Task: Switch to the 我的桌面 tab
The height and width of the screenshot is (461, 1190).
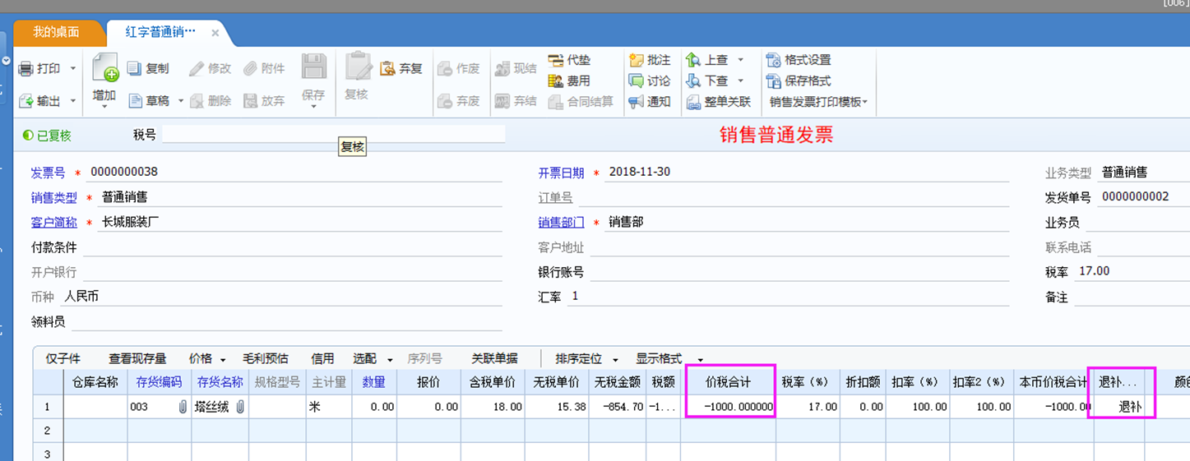Action: 56,32
